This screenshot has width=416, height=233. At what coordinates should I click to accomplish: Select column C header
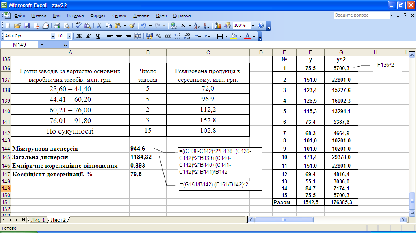[208, 52]
